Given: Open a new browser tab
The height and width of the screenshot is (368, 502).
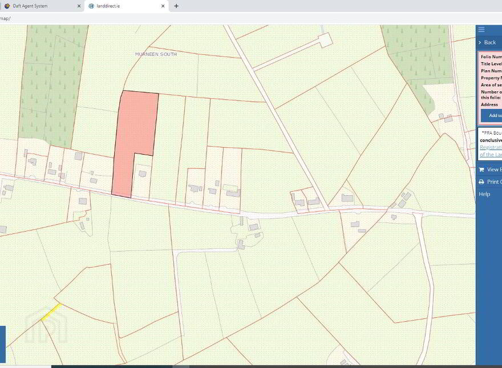Looking at the screenshot, I should pyautogui.click(x=176, y=6).
